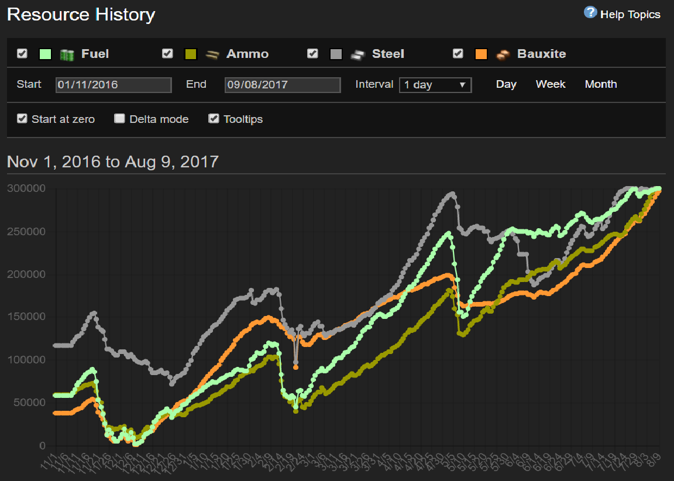The width and height of the screenshot is (674, 481).
Task: Uncheck the Ammo resource checkbox
Action: tap(167, 54)
